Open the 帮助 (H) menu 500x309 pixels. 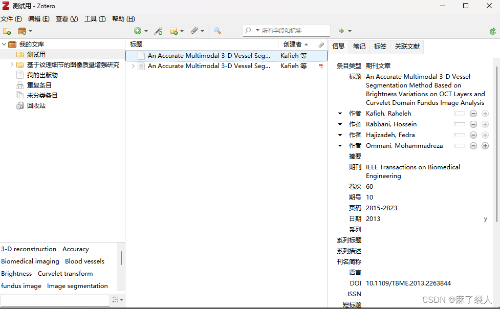(123, 19)
